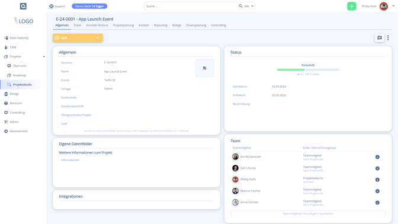
Task: Click Can Ulusoy's avatar
Action: point(235,168)
